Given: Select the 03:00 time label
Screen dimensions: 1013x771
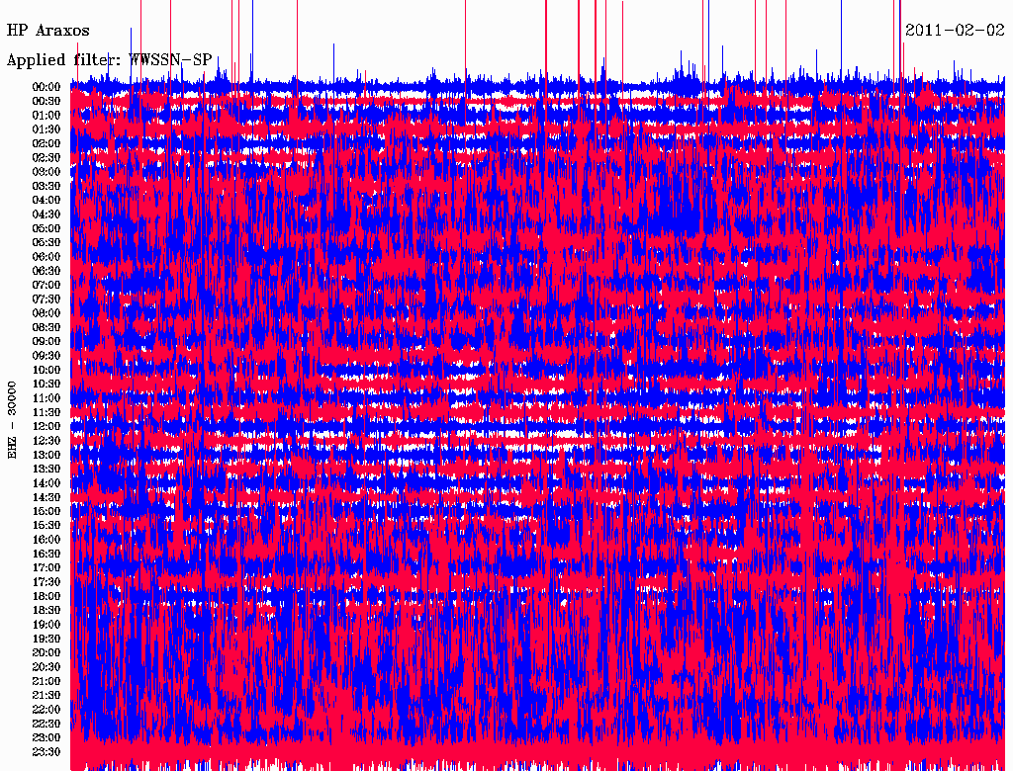Looking at the screenshot, I should (46, 172).
